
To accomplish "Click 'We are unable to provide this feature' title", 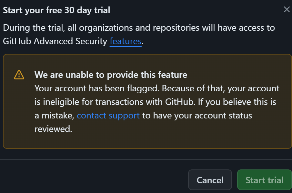I will (x=111, y=75).
